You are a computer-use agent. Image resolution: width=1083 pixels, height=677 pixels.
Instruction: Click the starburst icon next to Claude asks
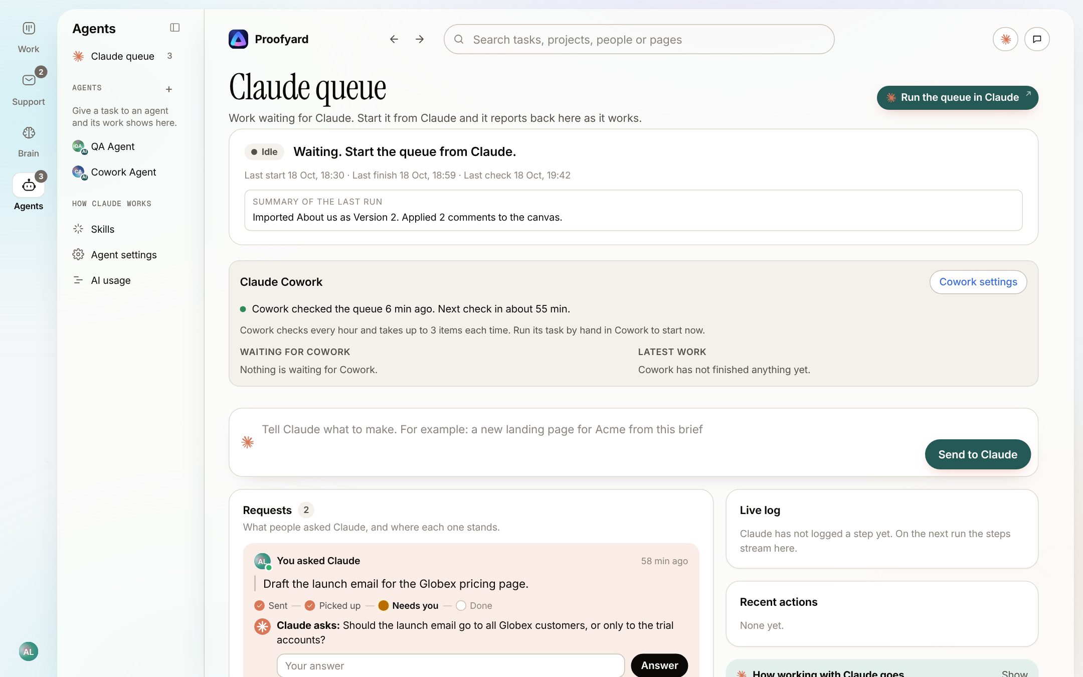pyautogui.click(x=262, y=626)
